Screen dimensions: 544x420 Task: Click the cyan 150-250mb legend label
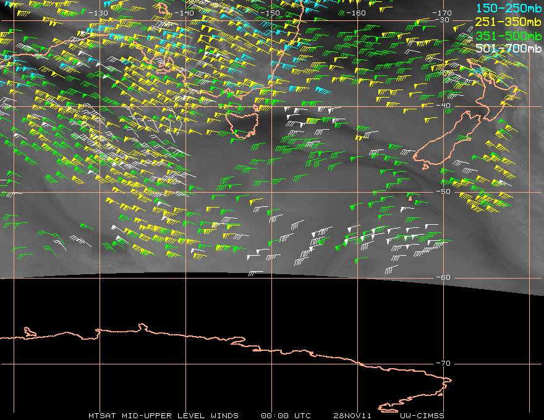coord(509,8)
